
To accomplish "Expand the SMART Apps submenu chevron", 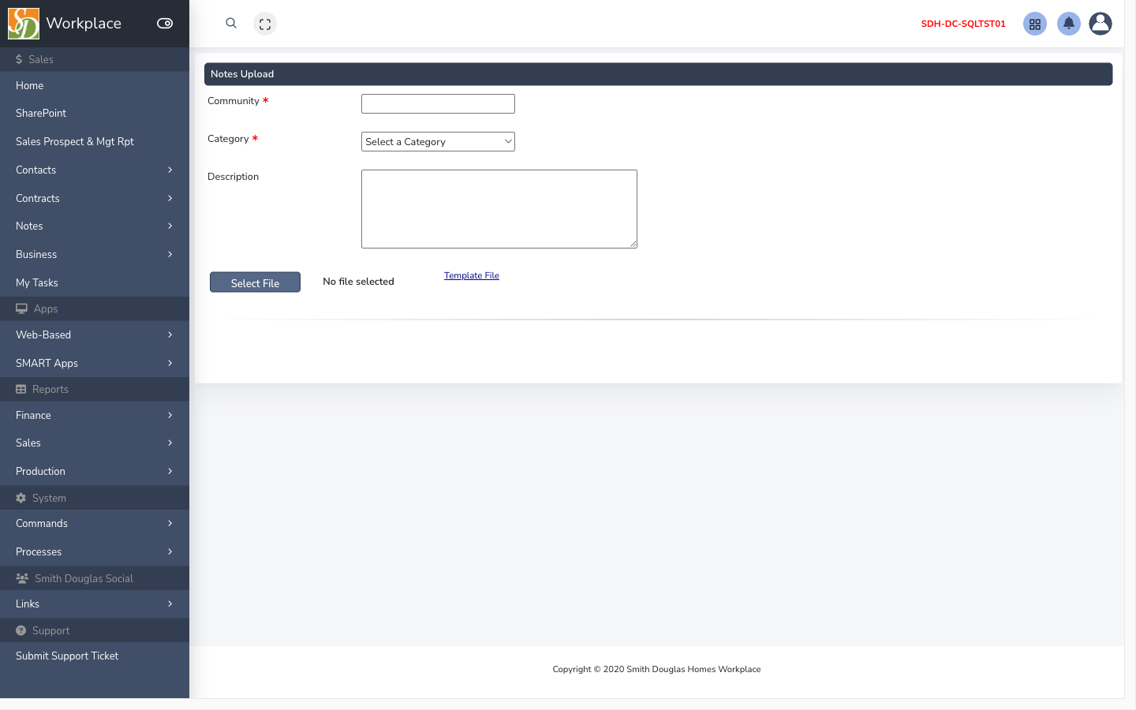I will [170, 364].
